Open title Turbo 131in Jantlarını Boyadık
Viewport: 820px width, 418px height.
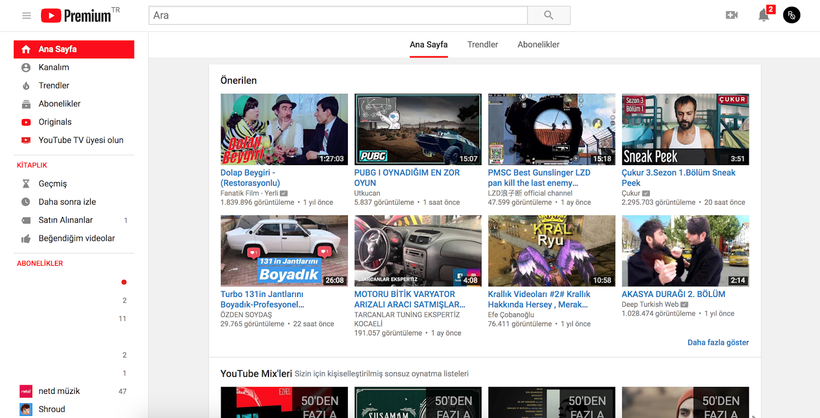click(x=262, y=300)
